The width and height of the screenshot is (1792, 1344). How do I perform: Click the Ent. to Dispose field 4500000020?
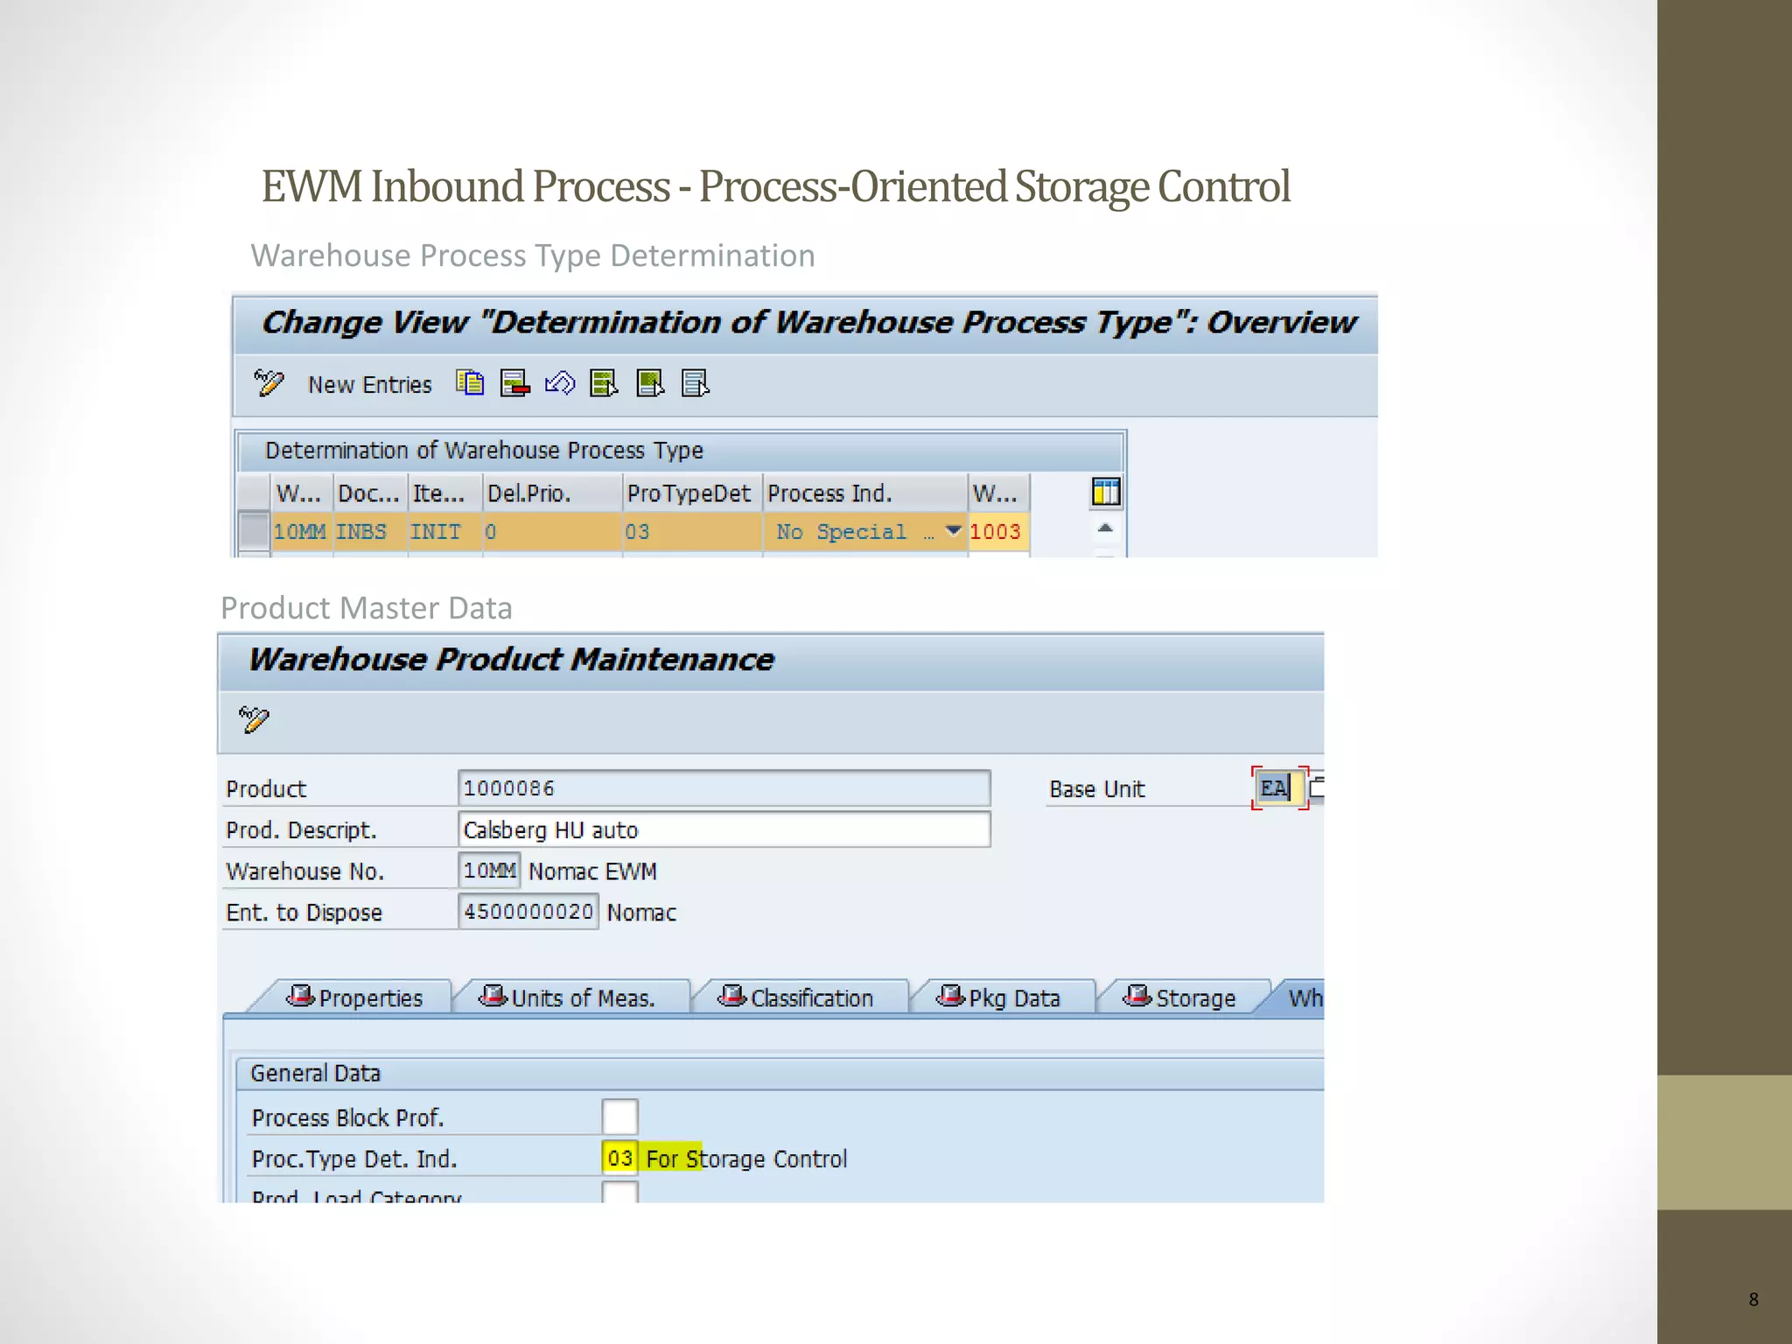tap(528, 912)
